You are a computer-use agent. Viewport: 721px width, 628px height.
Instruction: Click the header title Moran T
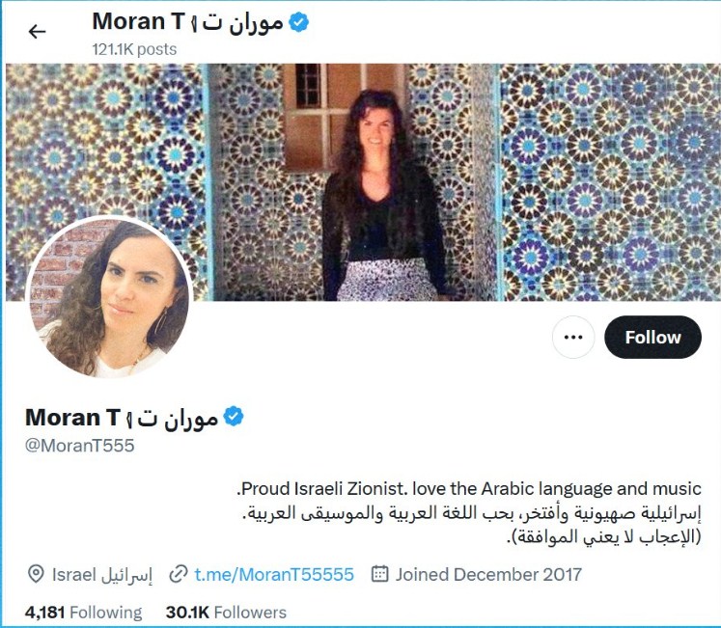coord(187,22)
